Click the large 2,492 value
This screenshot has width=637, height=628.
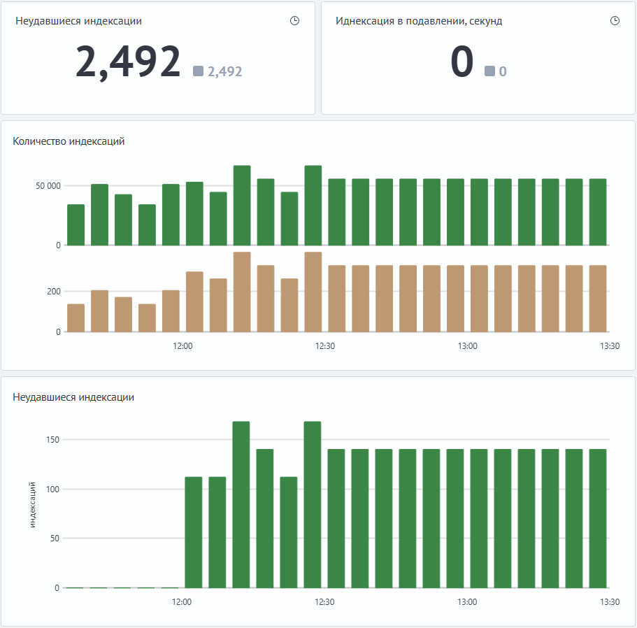click(x=128, y=62)
